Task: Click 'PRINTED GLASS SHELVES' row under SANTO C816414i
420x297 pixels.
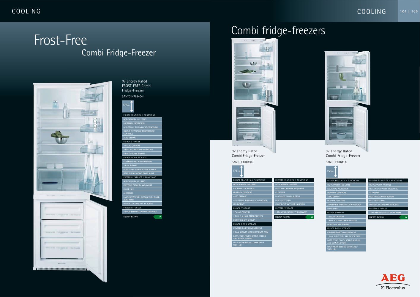Action: click(346, 225)
